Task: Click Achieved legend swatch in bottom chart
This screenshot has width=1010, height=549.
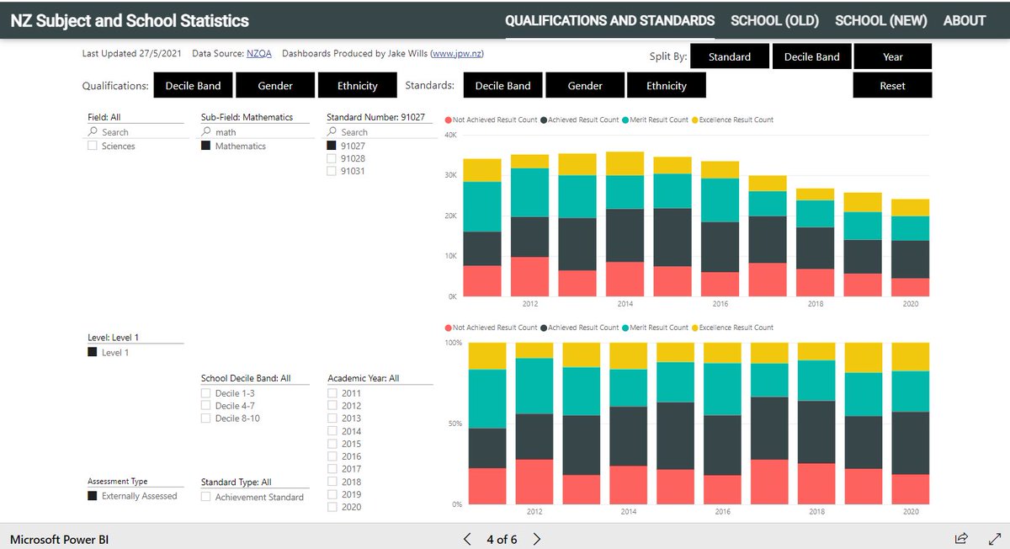Action: pos(545,328)
